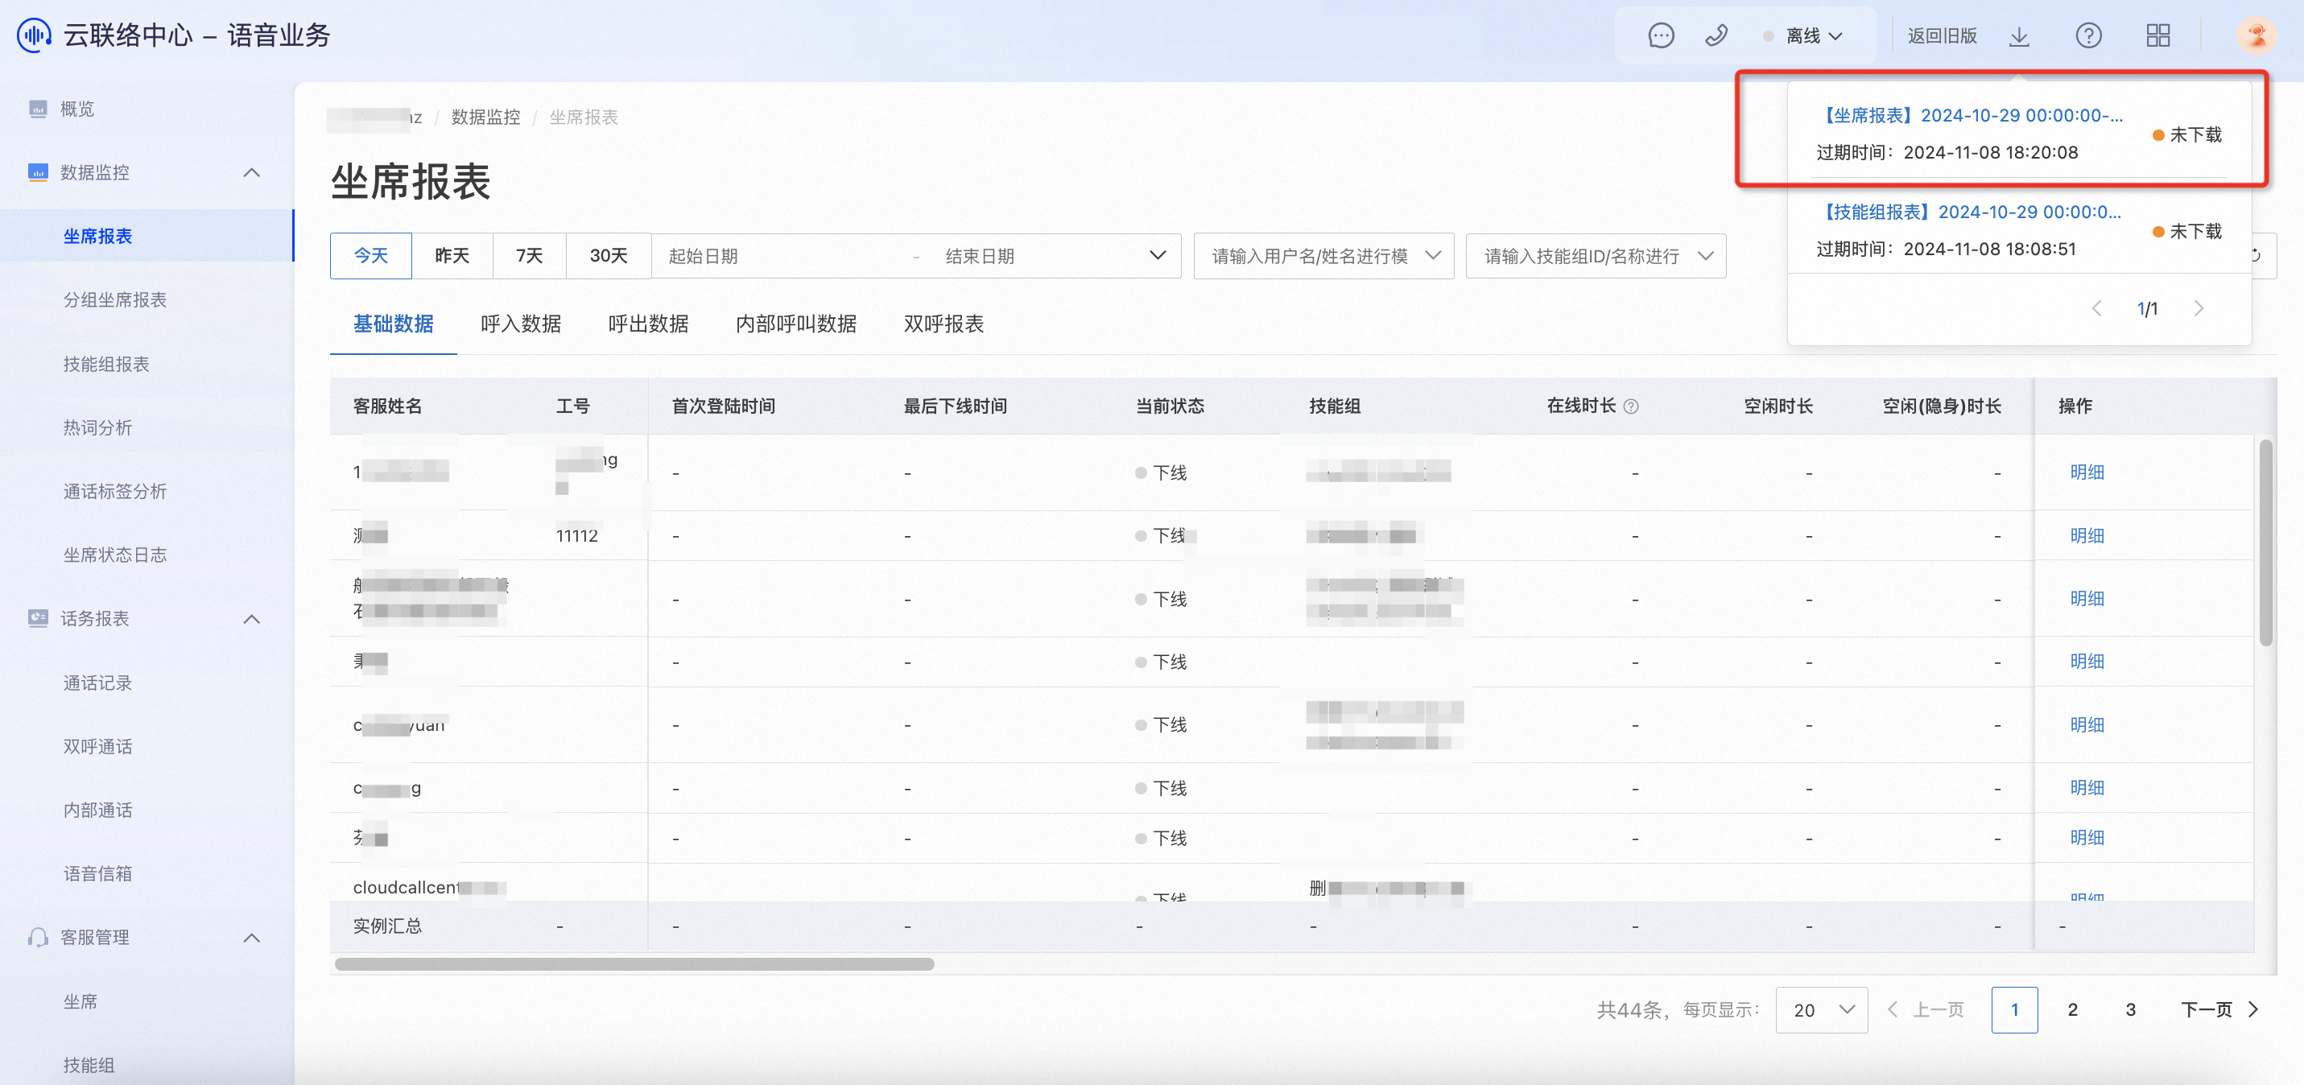The width and height of the screenshot is (2304, 1085).
Task: Collapse the 话务报表 sidebar section
Action: pos(252,619)
